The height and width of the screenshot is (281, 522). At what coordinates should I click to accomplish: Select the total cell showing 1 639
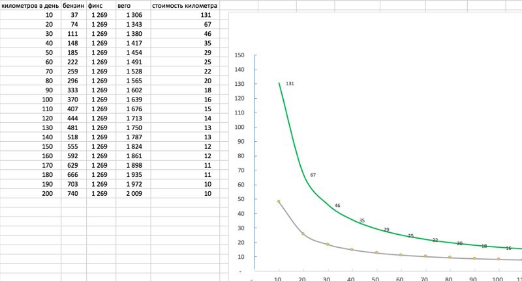[x=133, y=100]
